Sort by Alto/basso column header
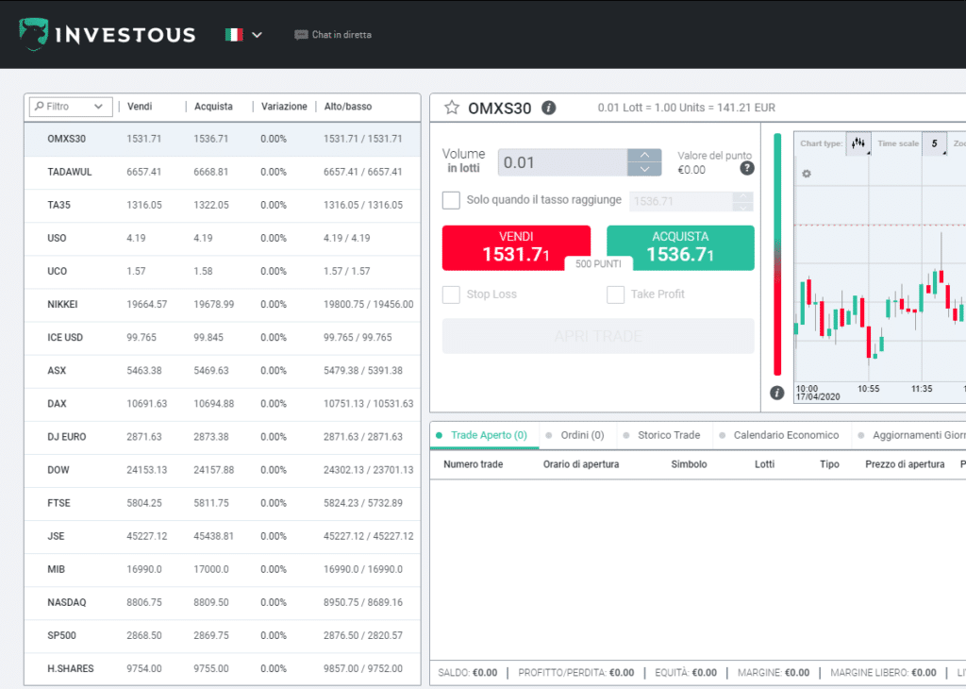This screenshot has width=966, height=689. (348, 107)
